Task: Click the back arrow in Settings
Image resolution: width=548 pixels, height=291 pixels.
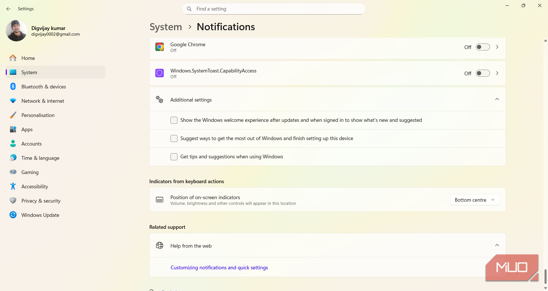Action: point(9,9)
